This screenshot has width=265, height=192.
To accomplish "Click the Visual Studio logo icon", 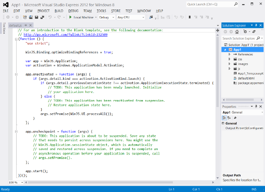I will point(6,5).
